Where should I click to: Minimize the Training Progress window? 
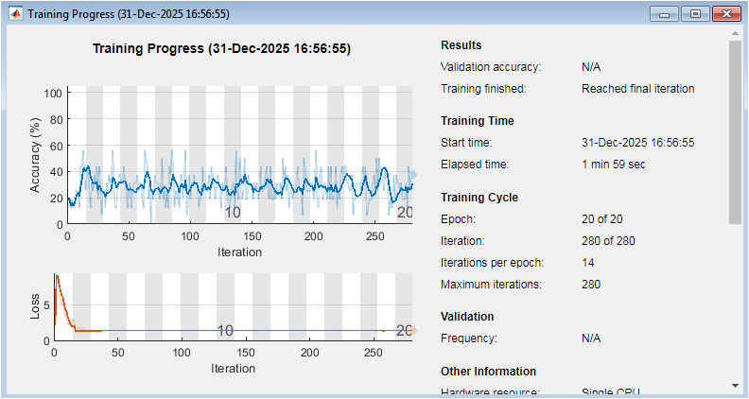tap(665, 14)
